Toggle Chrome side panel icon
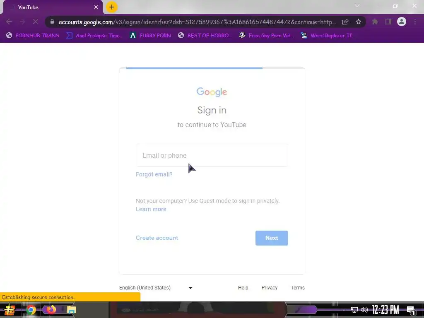The height and width of the screenshot is (318, 424). point(388,22)
